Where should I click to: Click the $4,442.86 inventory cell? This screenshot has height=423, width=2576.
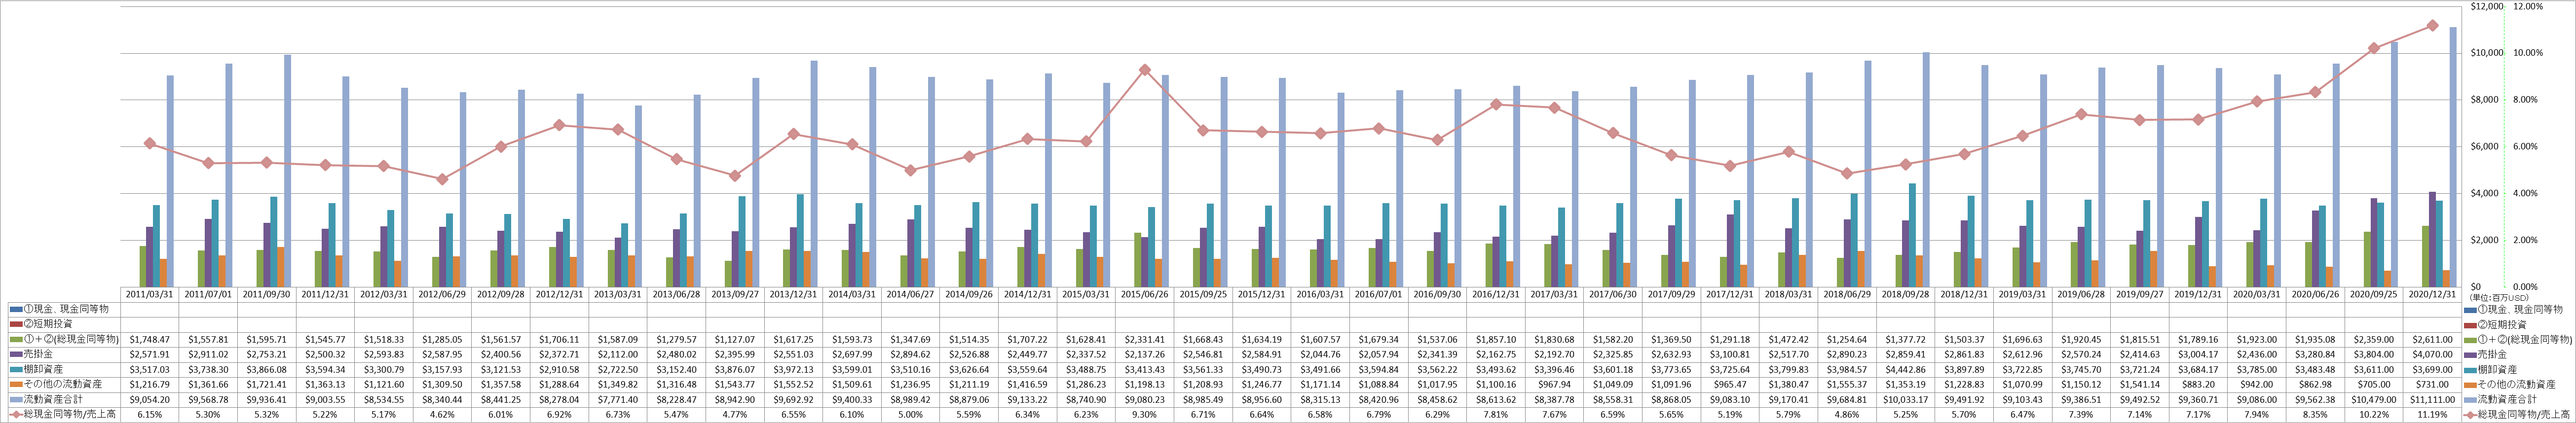click(1906, 370)
